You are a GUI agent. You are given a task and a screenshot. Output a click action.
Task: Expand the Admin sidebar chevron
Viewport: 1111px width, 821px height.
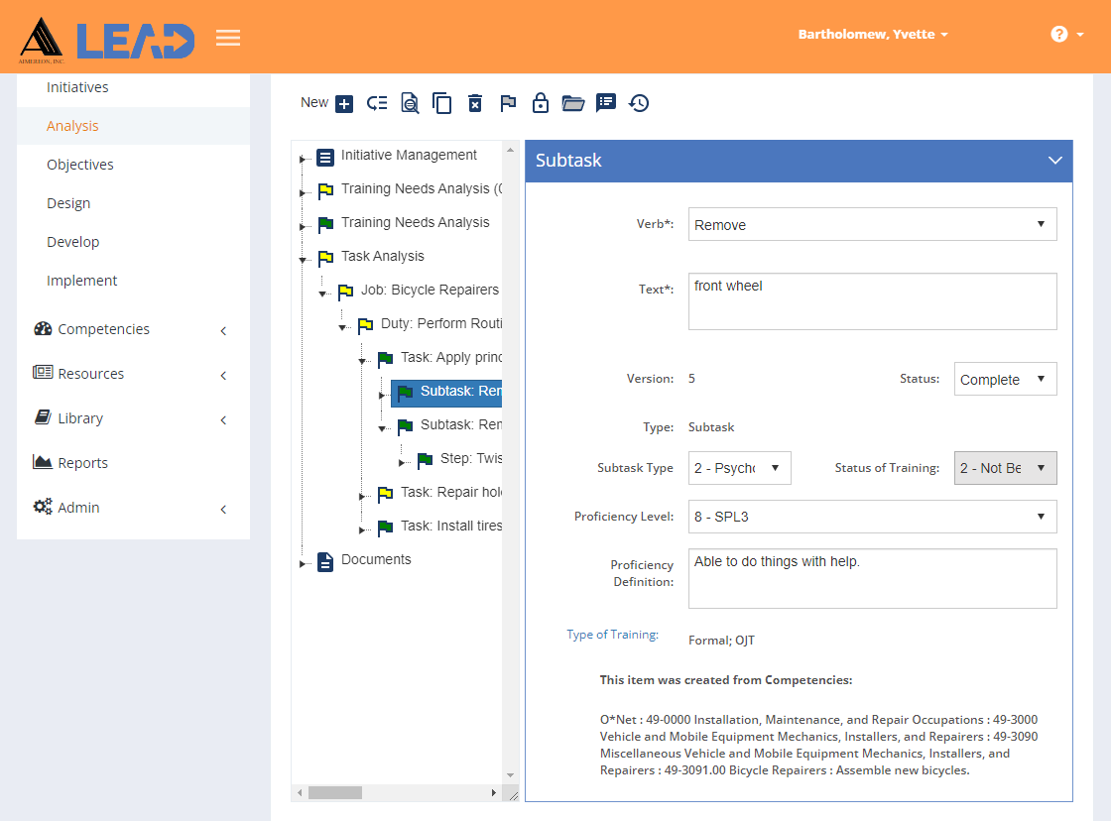pyautogui.click(x=223, y=510)
